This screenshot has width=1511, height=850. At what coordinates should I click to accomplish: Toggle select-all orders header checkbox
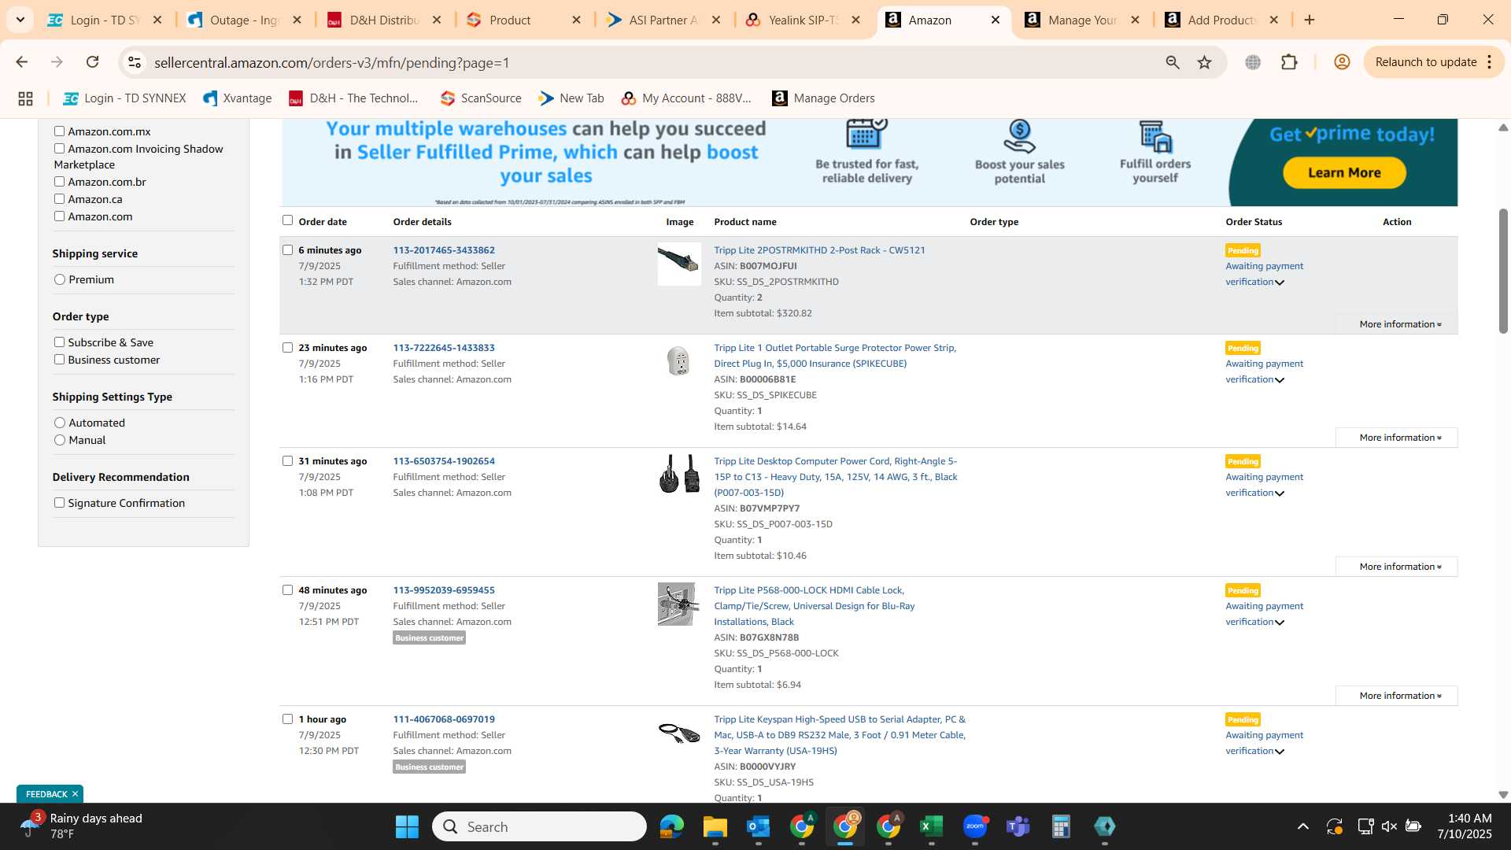pyautogui.click(x=287, y=220)
